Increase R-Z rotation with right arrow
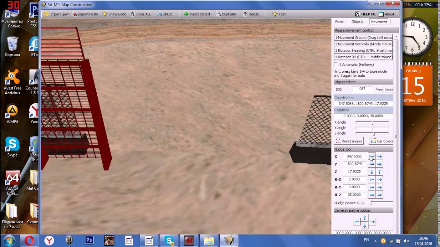The width and height of the screenshot is (440, 247). coord(379,195)
